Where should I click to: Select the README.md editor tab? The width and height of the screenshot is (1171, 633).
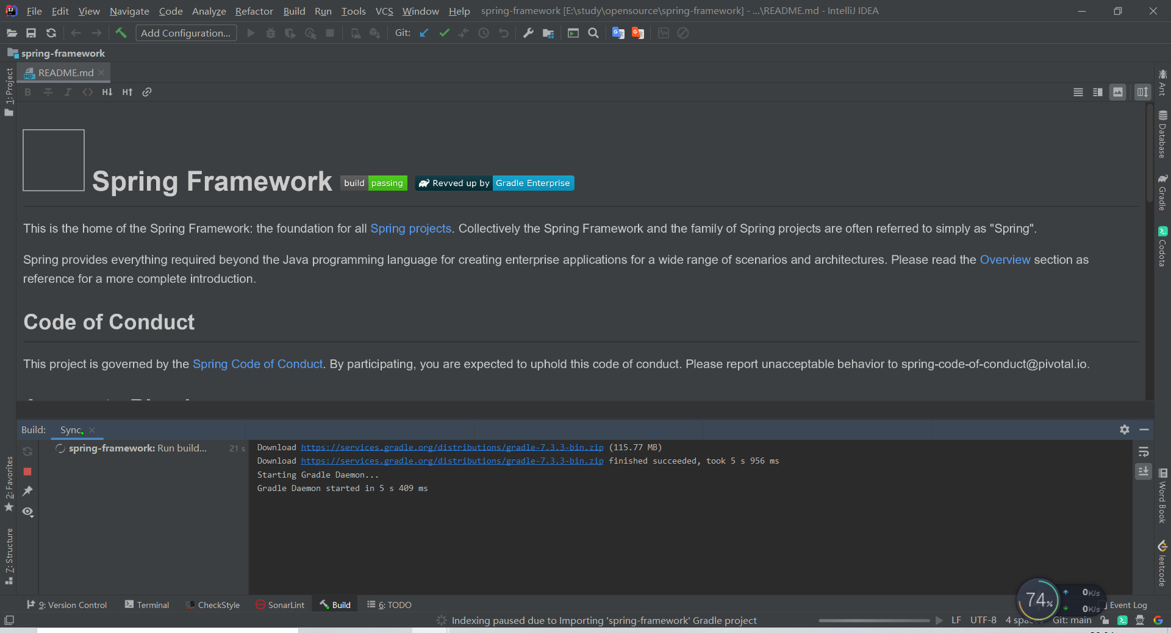point(65,72)
